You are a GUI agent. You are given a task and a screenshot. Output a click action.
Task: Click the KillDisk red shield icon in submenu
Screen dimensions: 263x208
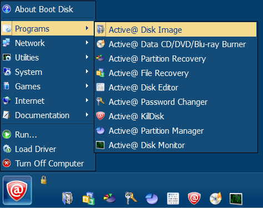(100, 116)
